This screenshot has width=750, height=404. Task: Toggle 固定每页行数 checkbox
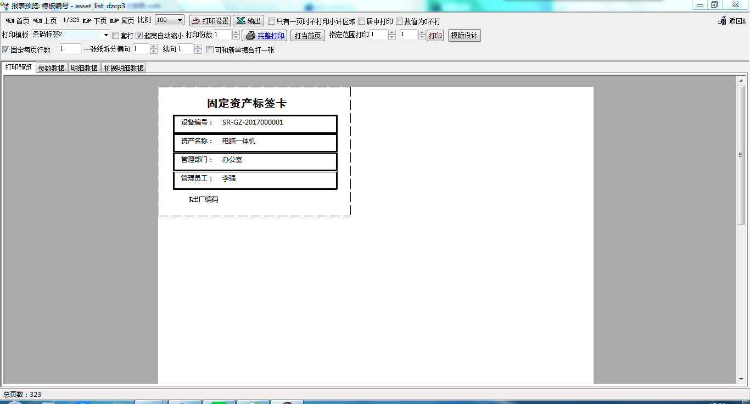6,50
